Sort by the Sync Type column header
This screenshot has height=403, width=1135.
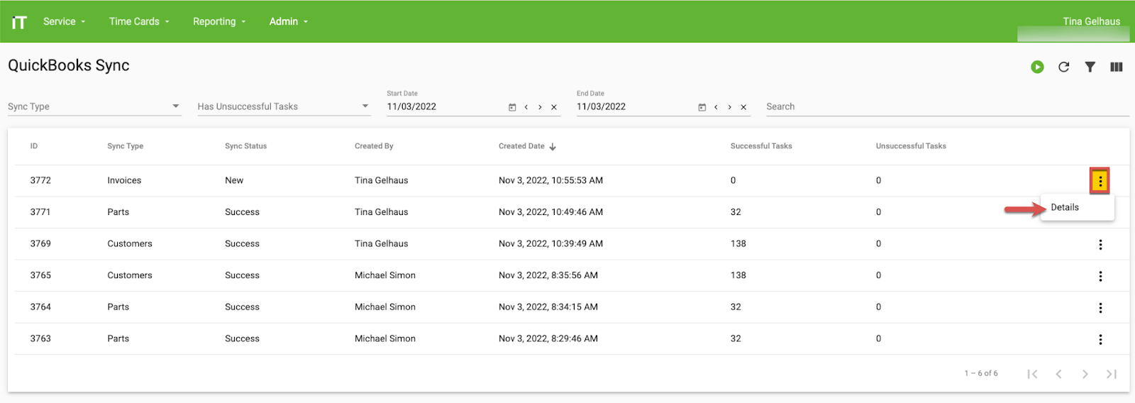point(125,146)
